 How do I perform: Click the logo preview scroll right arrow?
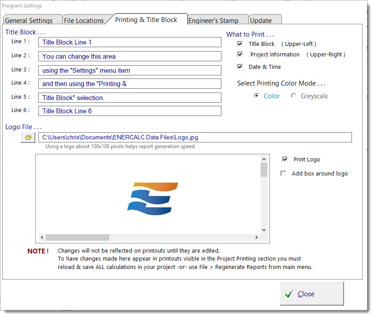(x=256, y=238)
